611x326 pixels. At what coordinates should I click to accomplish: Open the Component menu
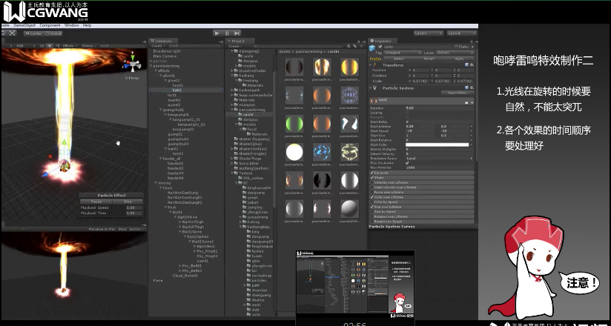50,25
